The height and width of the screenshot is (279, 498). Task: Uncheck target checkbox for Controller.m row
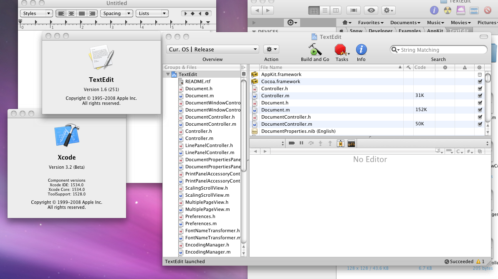click(x=480, y=96)
